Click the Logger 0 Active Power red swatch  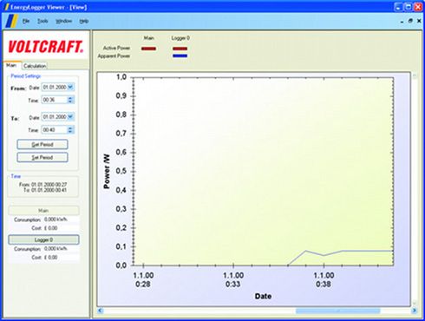coord(180,49)
